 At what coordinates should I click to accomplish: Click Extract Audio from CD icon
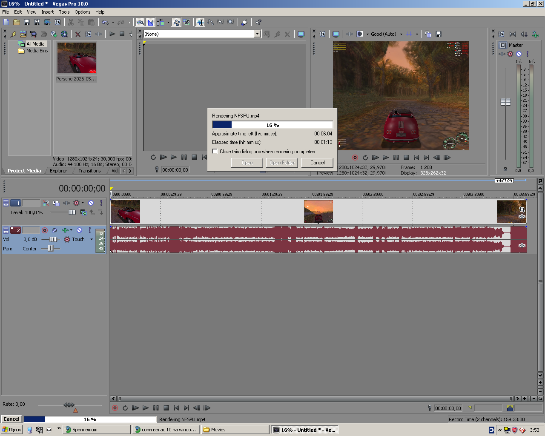coord(54,34)
